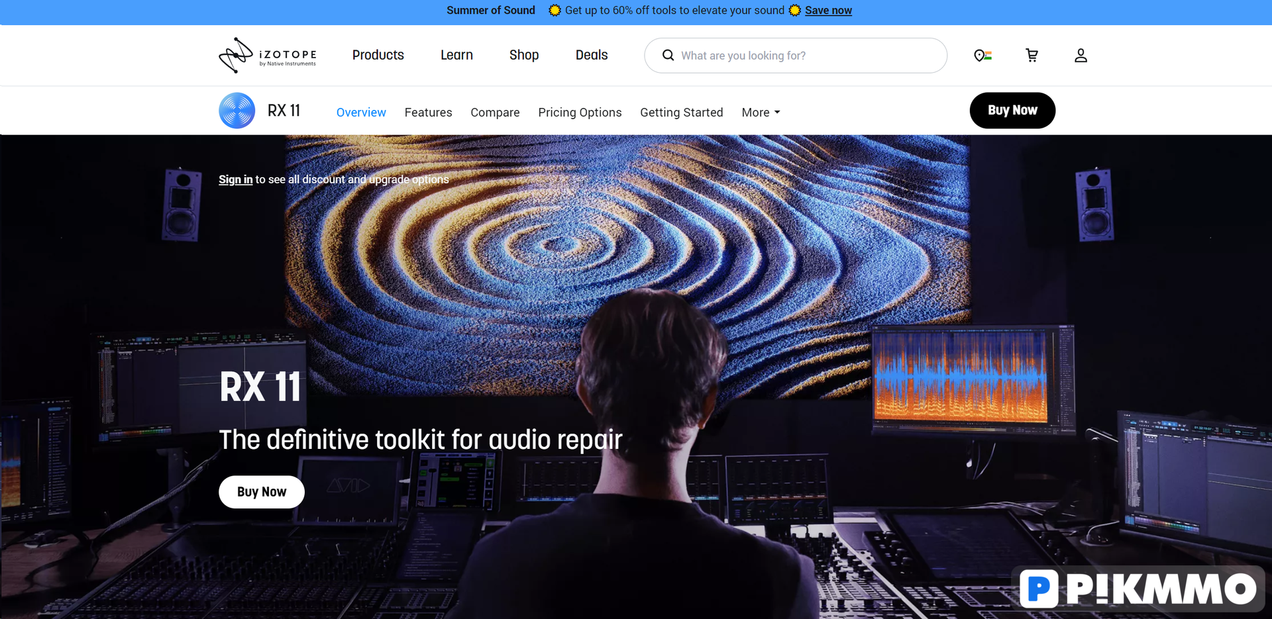Image resolution: width=1272 pixels, height=619 pixels.
Task: Click the 'The definitive toolkit for audio repair' headline
Action: [421, 440]
